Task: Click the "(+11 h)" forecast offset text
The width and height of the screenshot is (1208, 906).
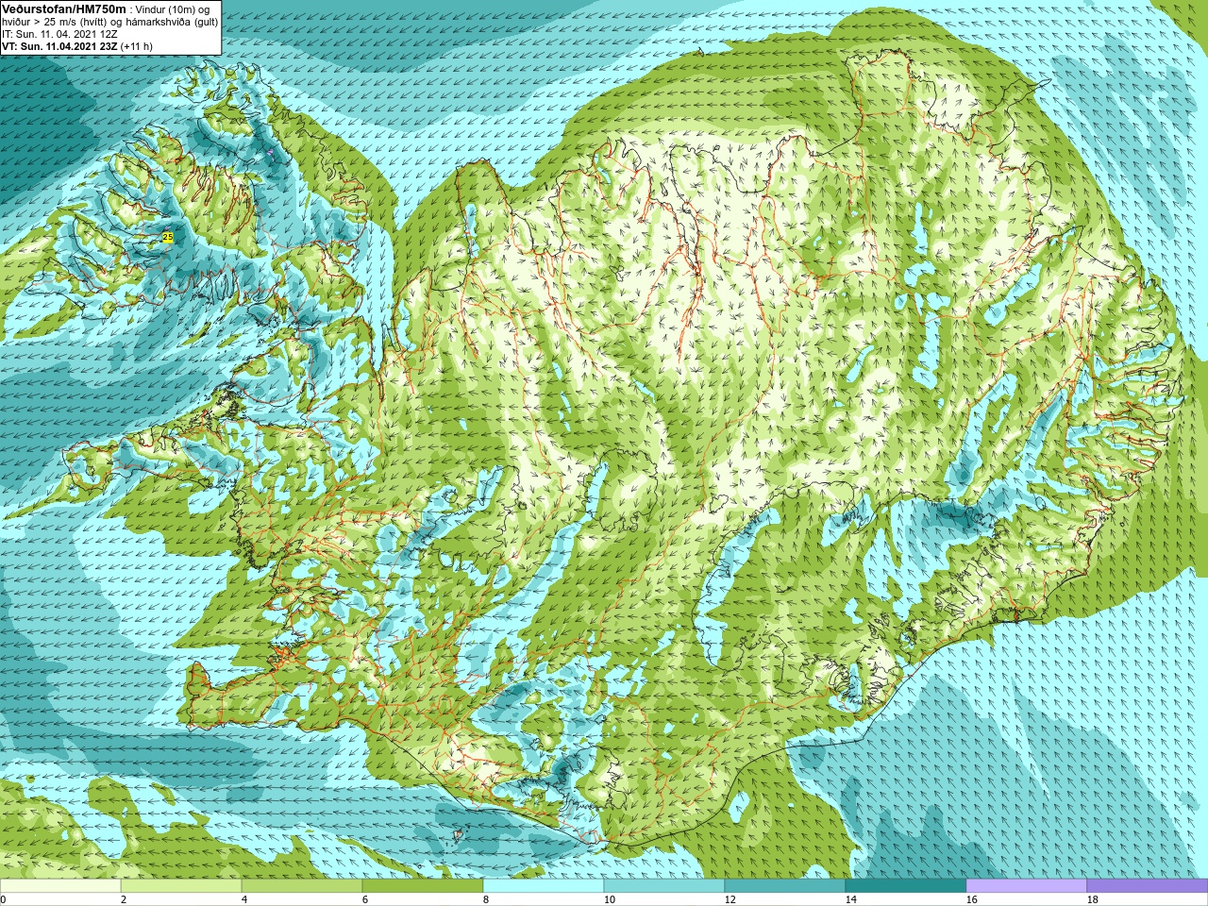Action: click(x=137, y=46)
